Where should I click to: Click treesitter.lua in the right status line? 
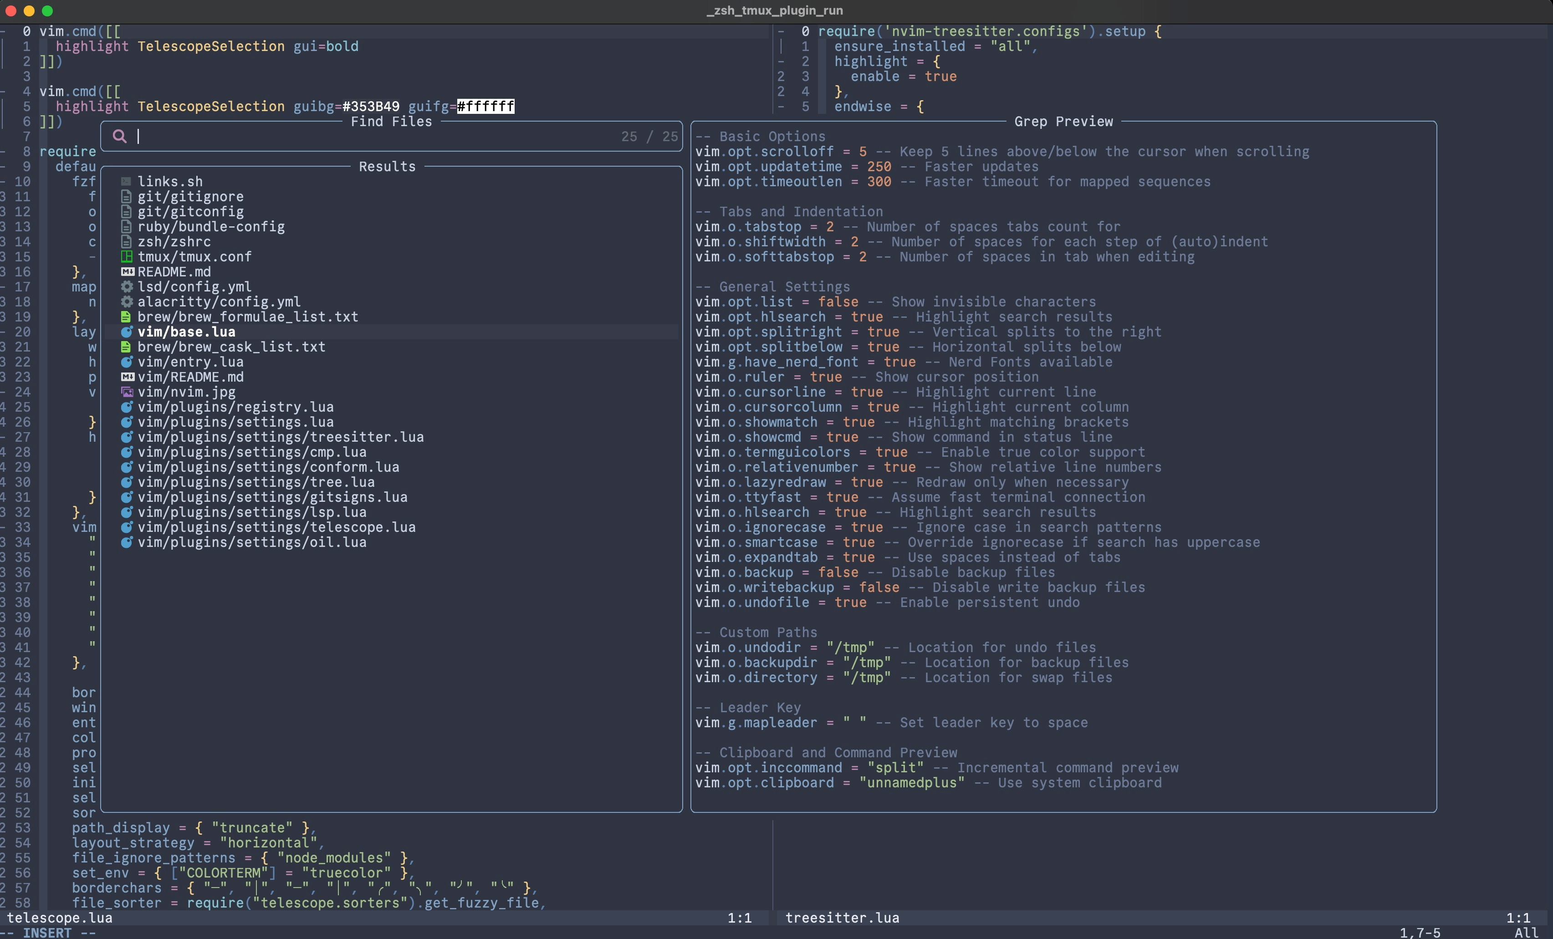point(842,918)
